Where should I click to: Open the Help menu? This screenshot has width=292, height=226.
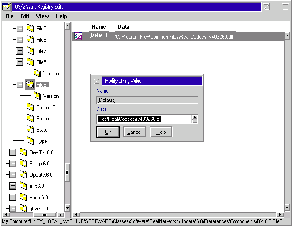click(62, 16)
